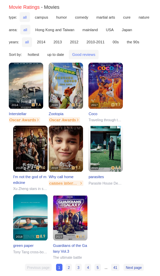Click the Movie Ratings header link

point(24,7)
